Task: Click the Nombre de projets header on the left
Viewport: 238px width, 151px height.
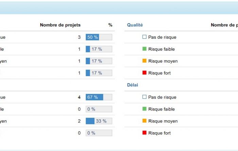Action: pyautogui.click(x=60, y=25)
